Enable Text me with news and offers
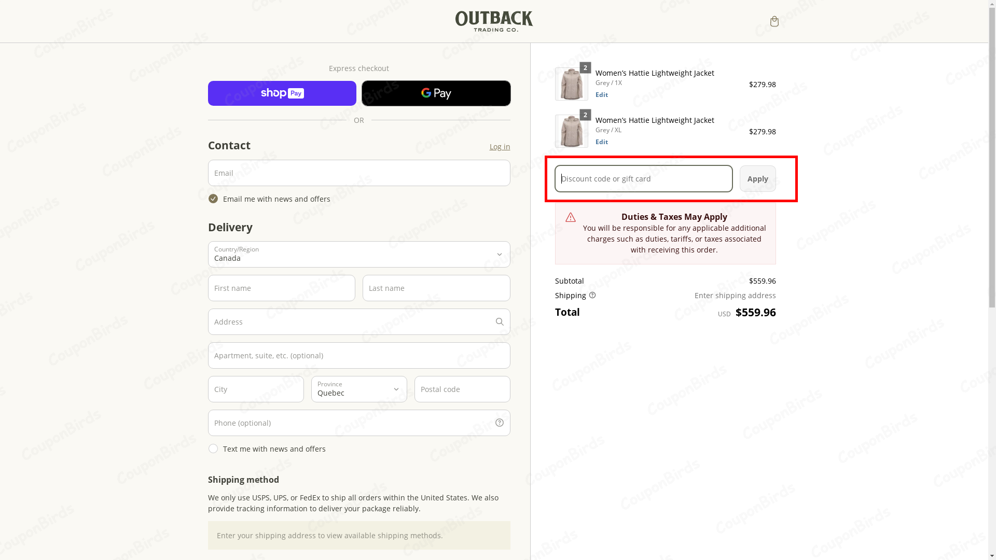 213,449
